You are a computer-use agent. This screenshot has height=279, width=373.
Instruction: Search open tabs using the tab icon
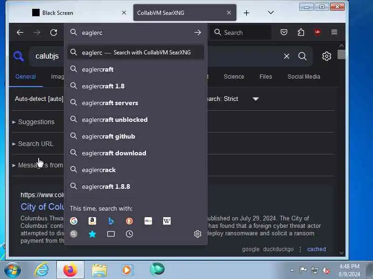click(111, 234)
